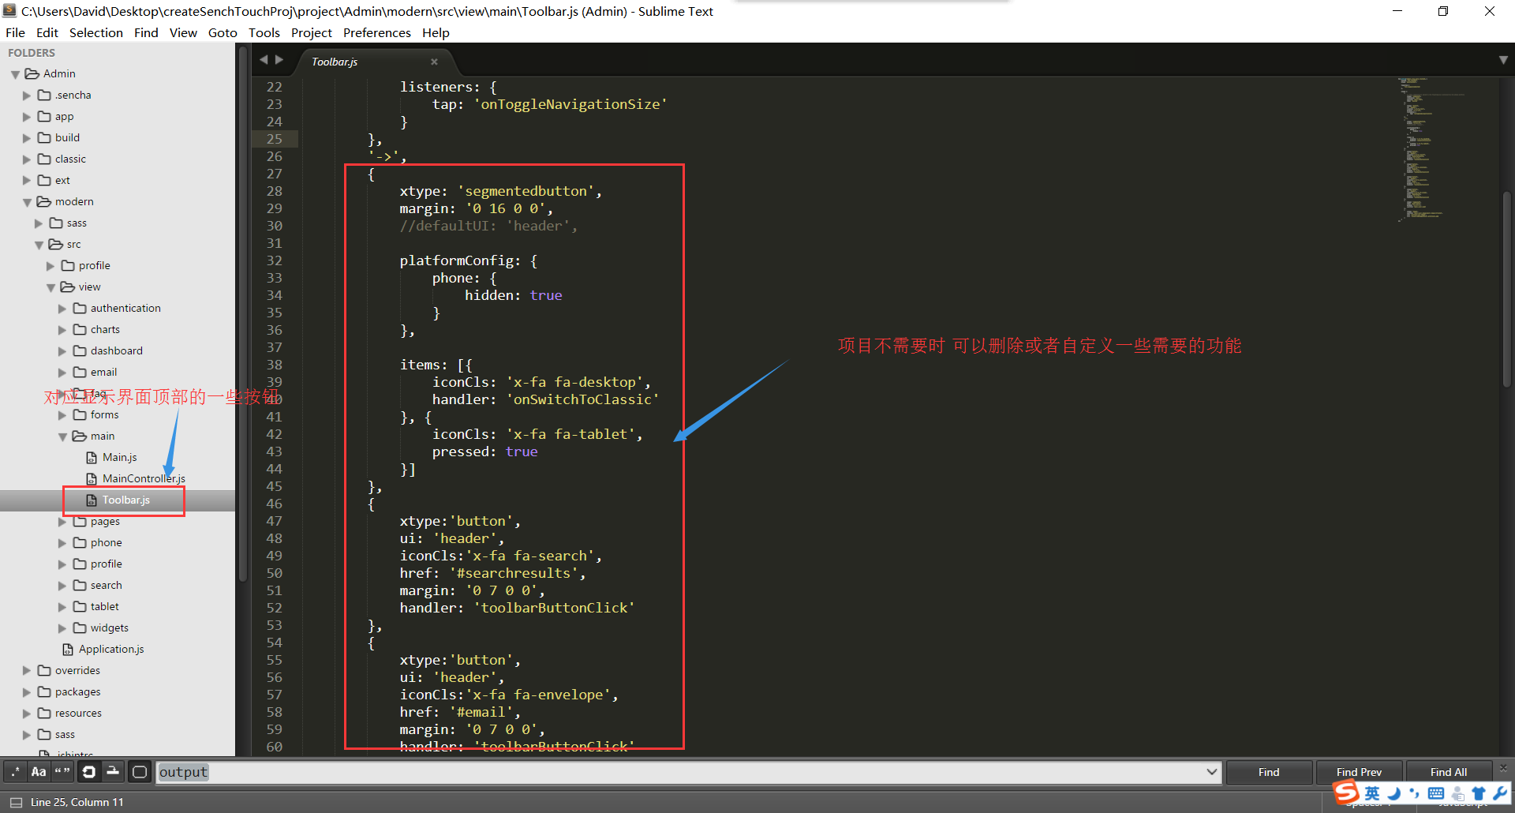This screenshot has width=1515, height=813.
Task: Open the Find menu
Action: click(x=146, y=32)
